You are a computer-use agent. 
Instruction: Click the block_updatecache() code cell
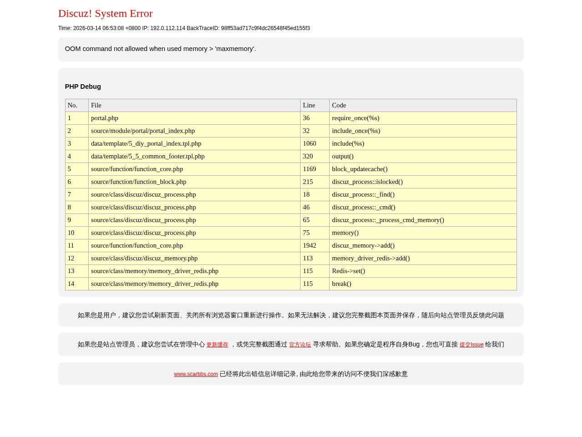point(360,169)
